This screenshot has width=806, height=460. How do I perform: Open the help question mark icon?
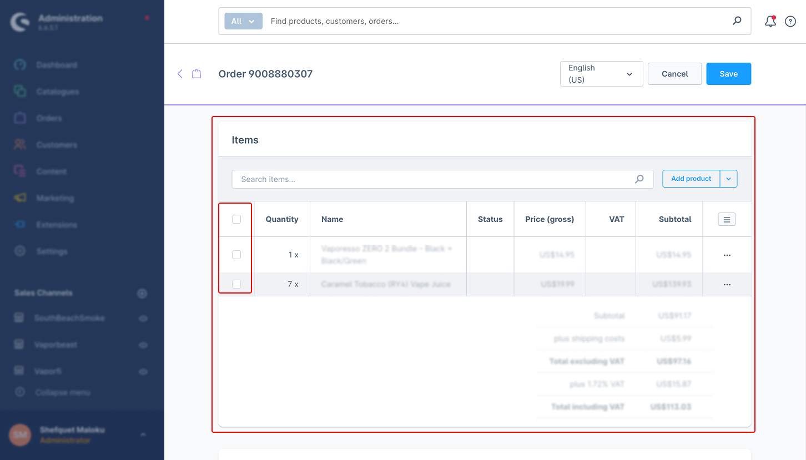coord(790,22)
